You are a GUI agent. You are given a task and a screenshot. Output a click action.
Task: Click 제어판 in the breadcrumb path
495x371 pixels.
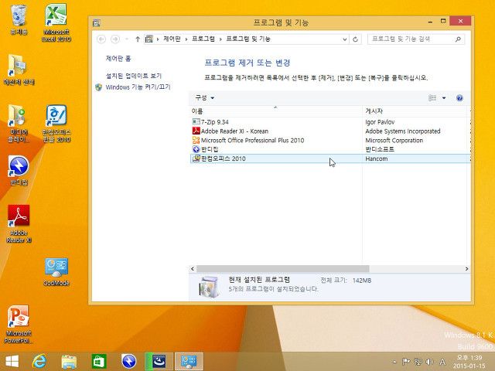(x=172, y=39)
